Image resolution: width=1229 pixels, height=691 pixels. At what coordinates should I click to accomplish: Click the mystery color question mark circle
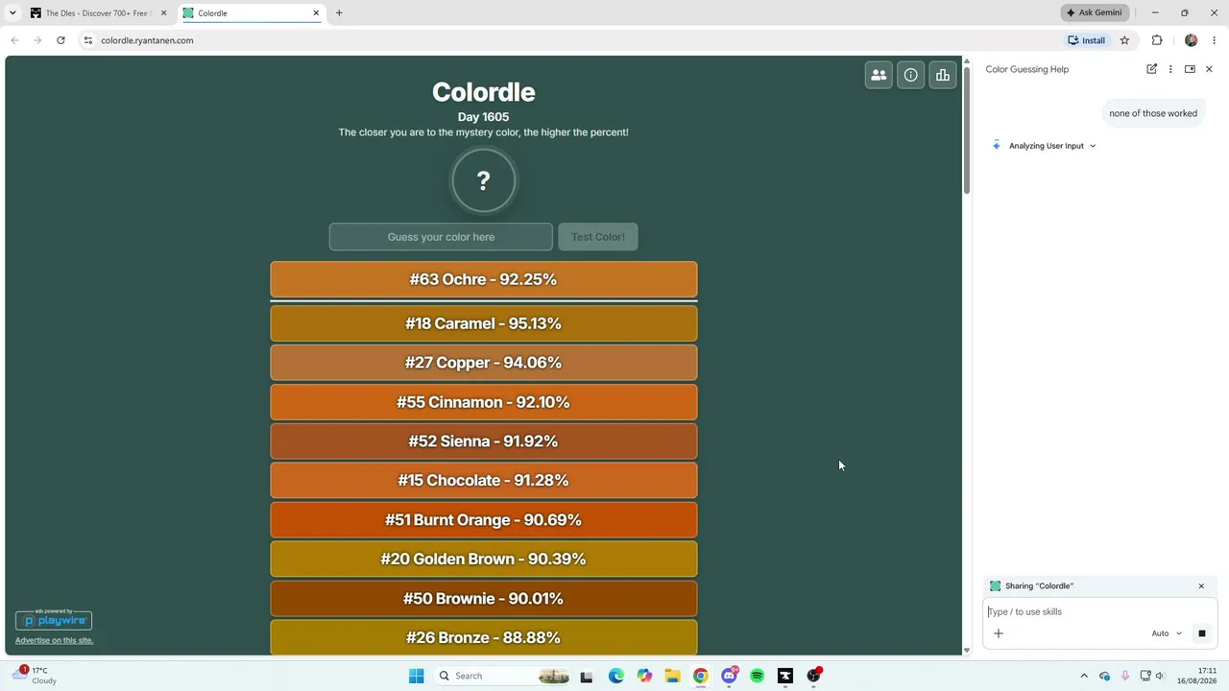pyautogui.click(x=484, y=180)
